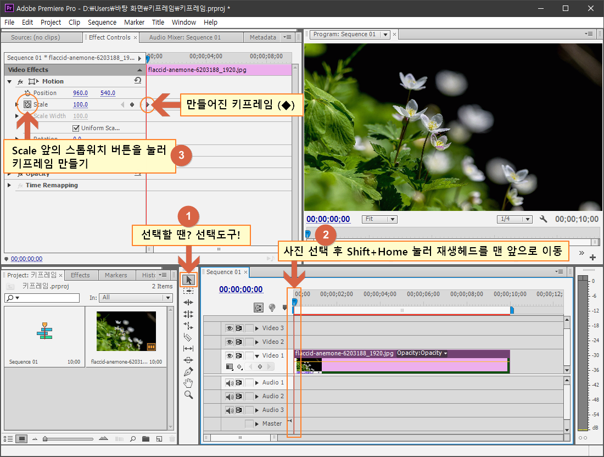Switch to the Effects tab
This screenshot has height=457, width=604.
[x=80, y=275]
